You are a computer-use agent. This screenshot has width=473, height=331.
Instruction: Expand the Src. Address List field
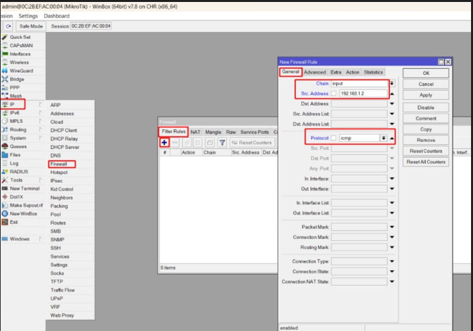pos(392,114)
